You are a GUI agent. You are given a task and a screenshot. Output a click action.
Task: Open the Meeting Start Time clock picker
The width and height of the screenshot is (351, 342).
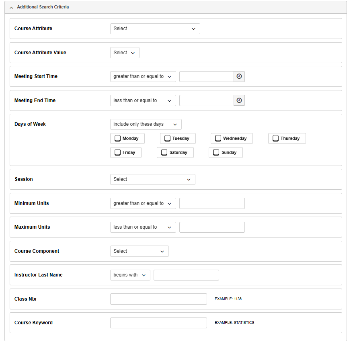(x=239, y=76)
